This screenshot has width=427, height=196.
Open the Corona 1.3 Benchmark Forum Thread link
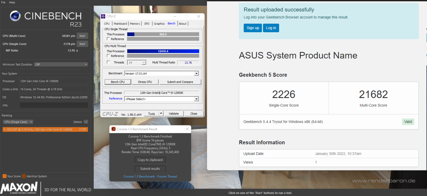click(150, 177)
